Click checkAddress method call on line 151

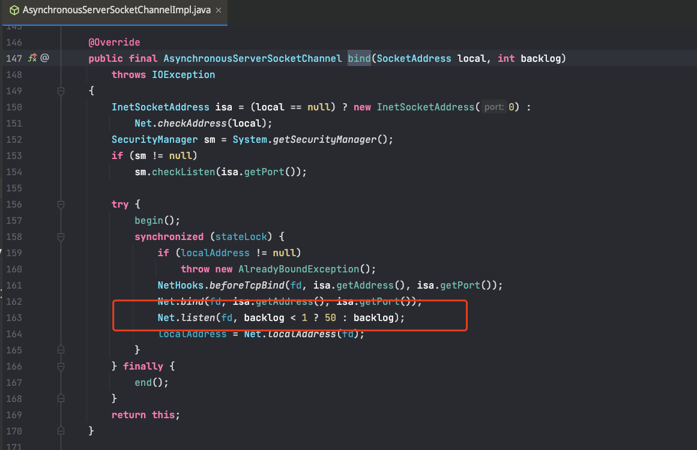tap(192, 123)
